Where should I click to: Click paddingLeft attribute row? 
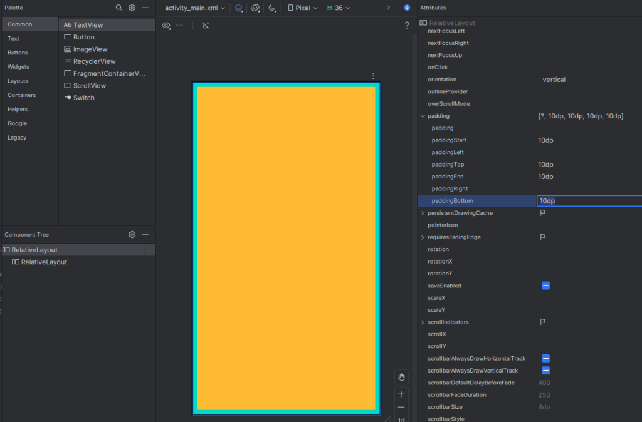click(530, 152)
